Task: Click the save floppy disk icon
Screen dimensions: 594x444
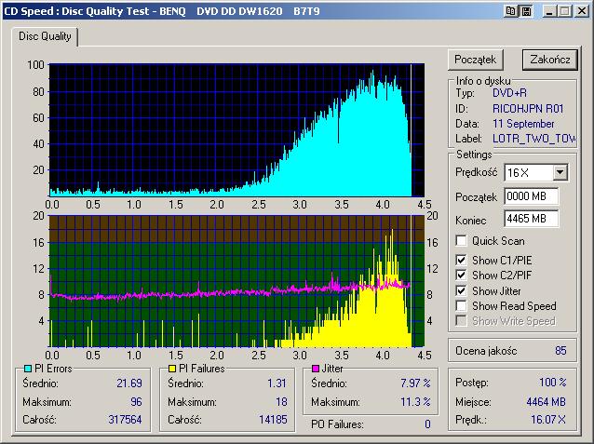Action: point(526,11)
